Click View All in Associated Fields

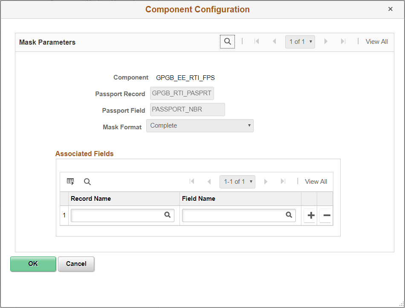click(x=315, y=181)
